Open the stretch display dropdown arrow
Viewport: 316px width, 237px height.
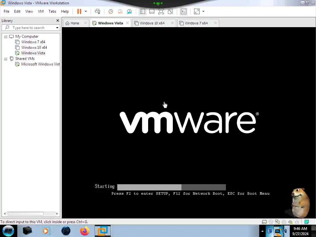(x=203, y=11)
